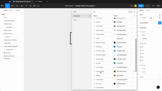Viewport: 162px width, 91px height.
Task: Open the alias collection dropdown
Action: tap(75, 12)
